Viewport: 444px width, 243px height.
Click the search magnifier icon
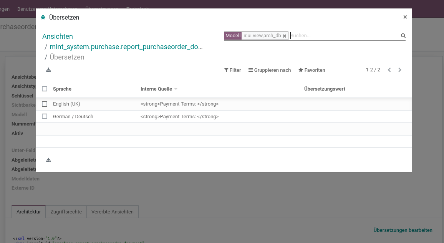pos(403,36)
